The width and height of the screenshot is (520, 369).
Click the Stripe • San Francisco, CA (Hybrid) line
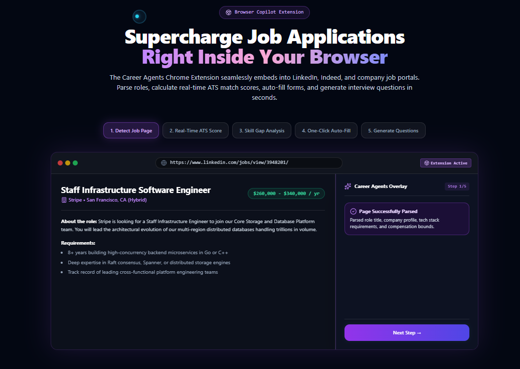[x=104, y=200]
